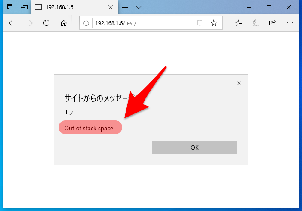Add notes with the pen icon
Screen dimensions: 302x211
point(256,23)
